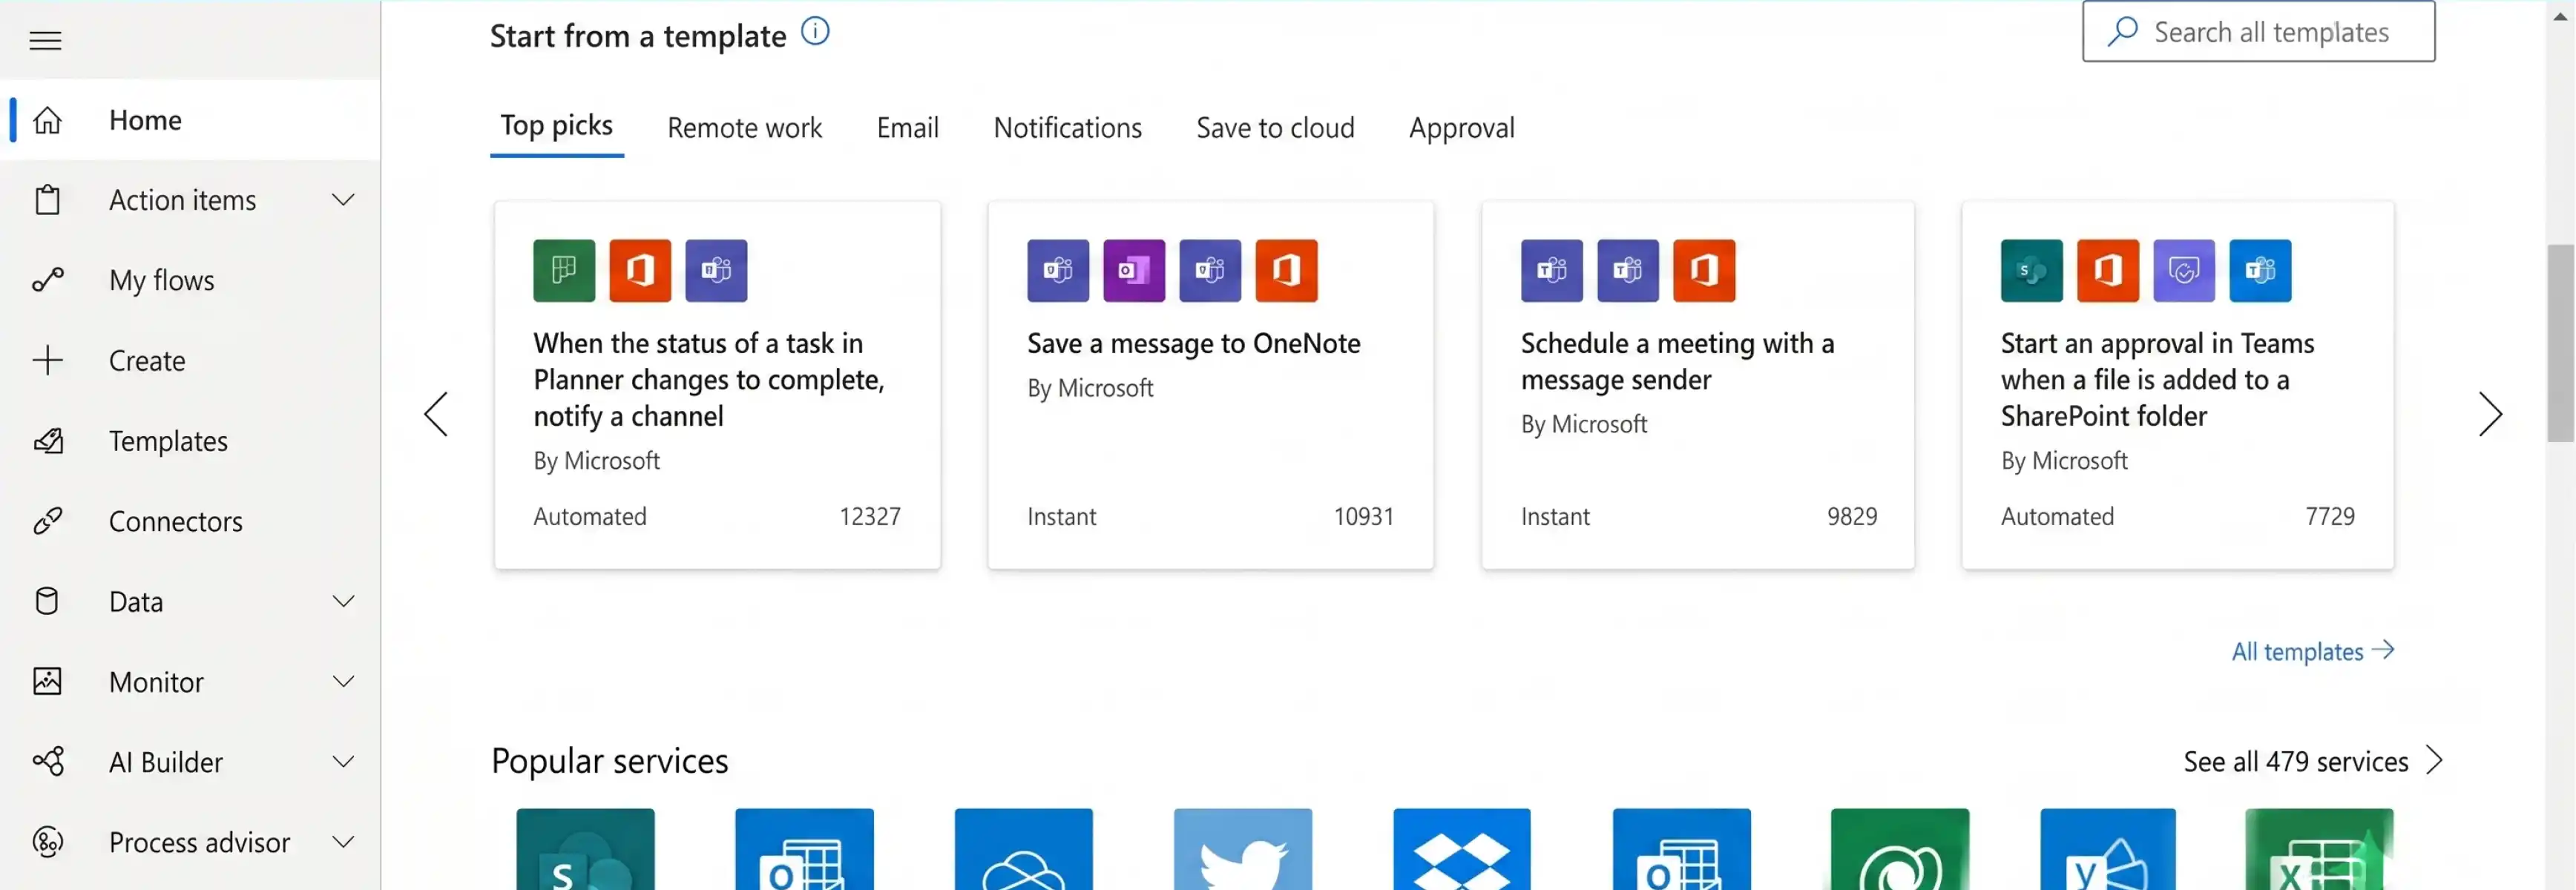This screenshot has width=2576, height=890.
Task: Open the Save to cloud tab
Action: pyautogui.click(x=1275, y=128)
